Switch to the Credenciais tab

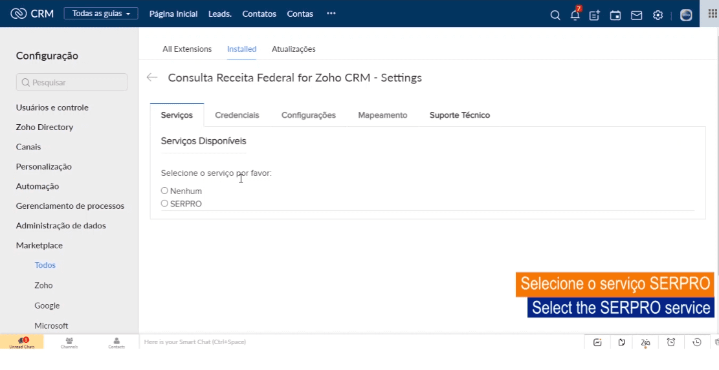coord(237,115)
